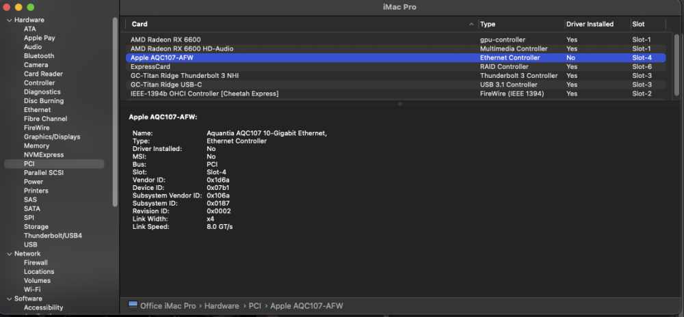Open Accessibility under Software
684x317 pixels.
click(43, 307)
